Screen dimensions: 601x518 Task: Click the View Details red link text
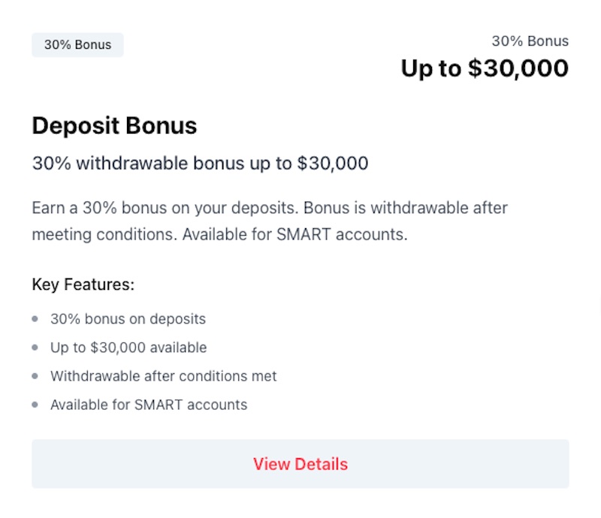pyautogui.click(x=300, y=464)
